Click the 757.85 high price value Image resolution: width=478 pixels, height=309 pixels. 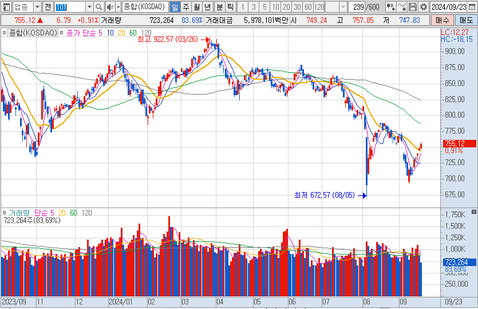[363, 21]
